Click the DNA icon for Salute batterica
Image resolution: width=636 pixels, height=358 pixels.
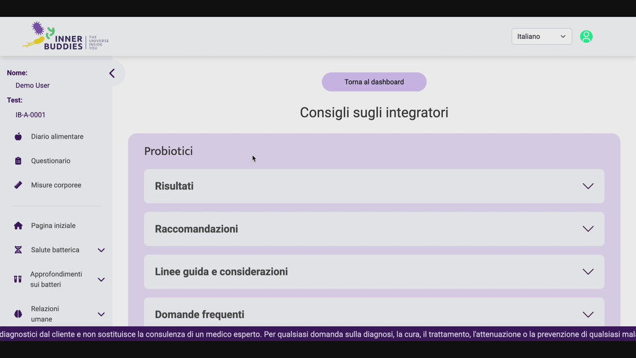click(x=19, y=250)
